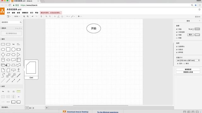Click the shadow toggle icon in toolbar
The width and height of the screenshot is (202, 113).
(x=62, y=16)
